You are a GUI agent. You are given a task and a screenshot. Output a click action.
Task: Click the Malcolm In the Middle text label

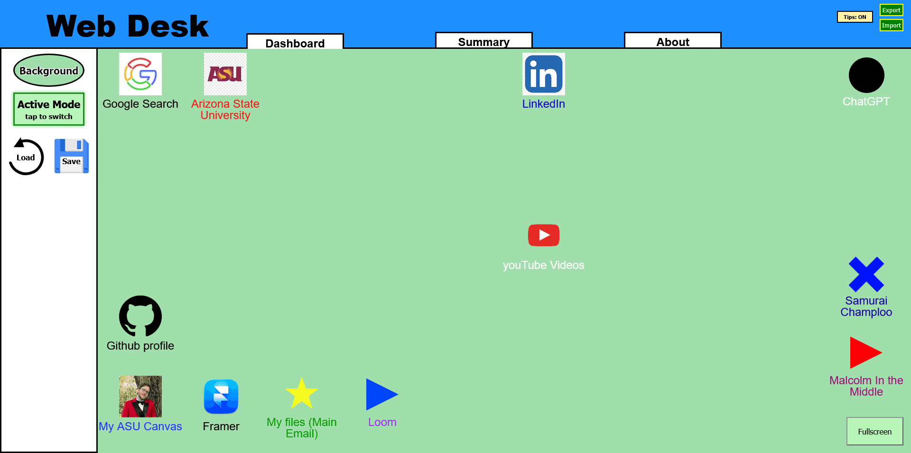click(x=866, y=386)
